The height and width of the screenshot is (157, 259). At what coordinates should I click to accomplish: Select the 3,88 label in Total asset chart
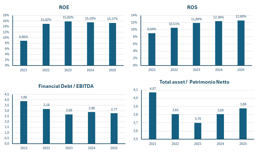[x=243, y=104]
